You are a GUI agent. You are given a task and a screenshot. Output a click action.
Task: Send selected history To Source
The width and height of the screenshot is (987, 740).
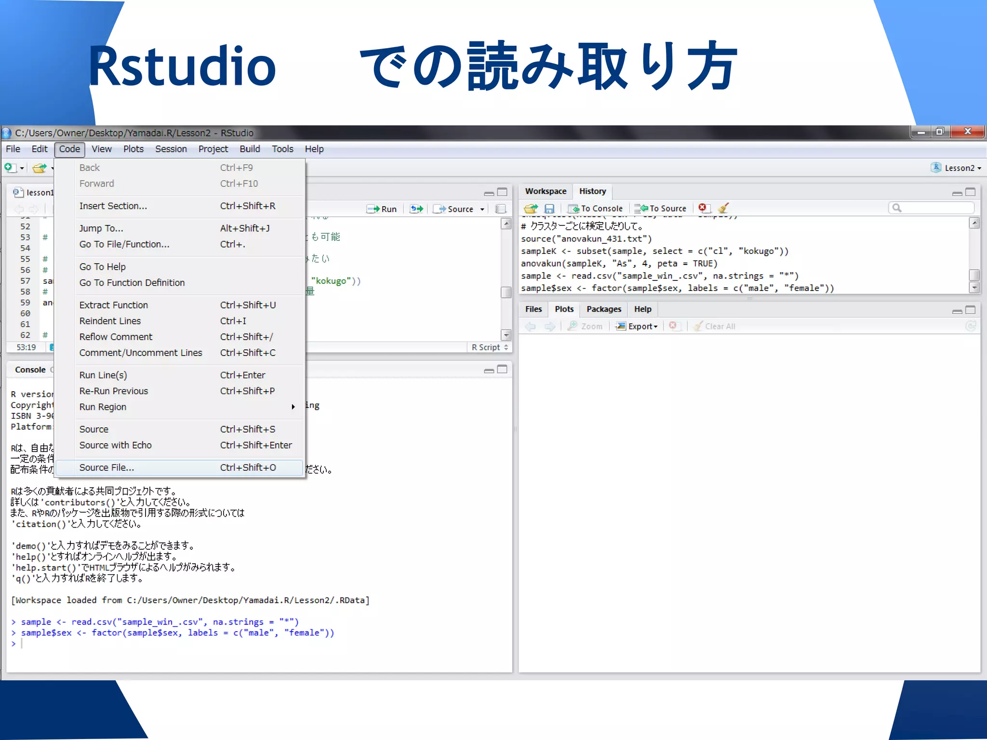pyautogui.click(x=660, y=208)
